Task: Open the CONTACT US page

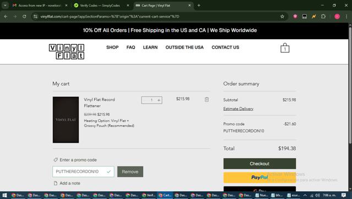Action: point(225,47)
